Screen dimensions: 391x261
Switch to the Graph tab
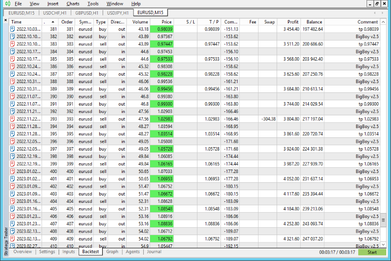point(112,252)
